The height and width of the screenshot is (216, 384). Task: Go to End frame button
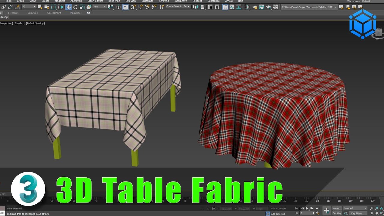[x=317, y=208]
